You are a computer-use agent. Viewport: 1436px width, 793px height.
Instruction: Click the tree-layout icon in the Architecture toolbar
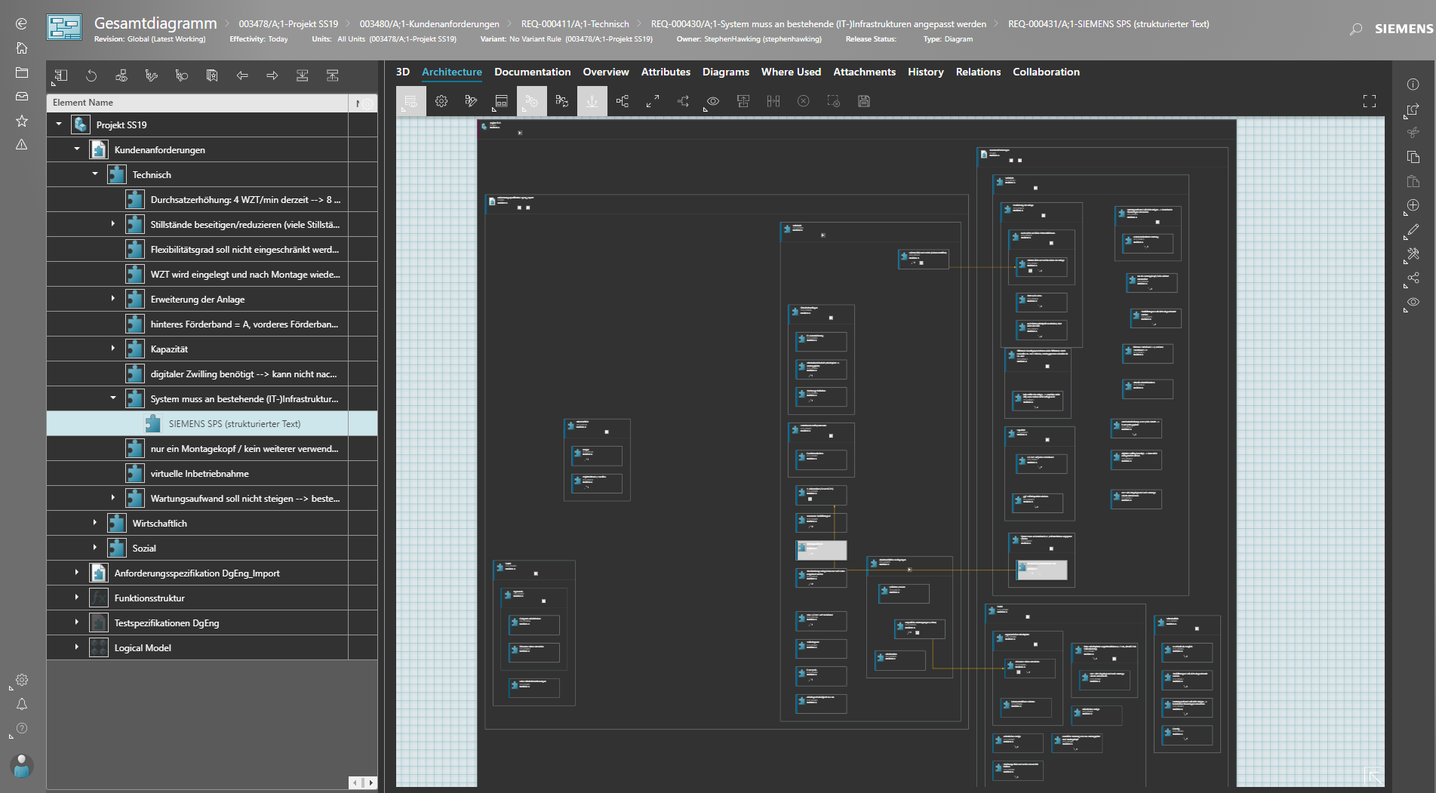tap(623, 101)
